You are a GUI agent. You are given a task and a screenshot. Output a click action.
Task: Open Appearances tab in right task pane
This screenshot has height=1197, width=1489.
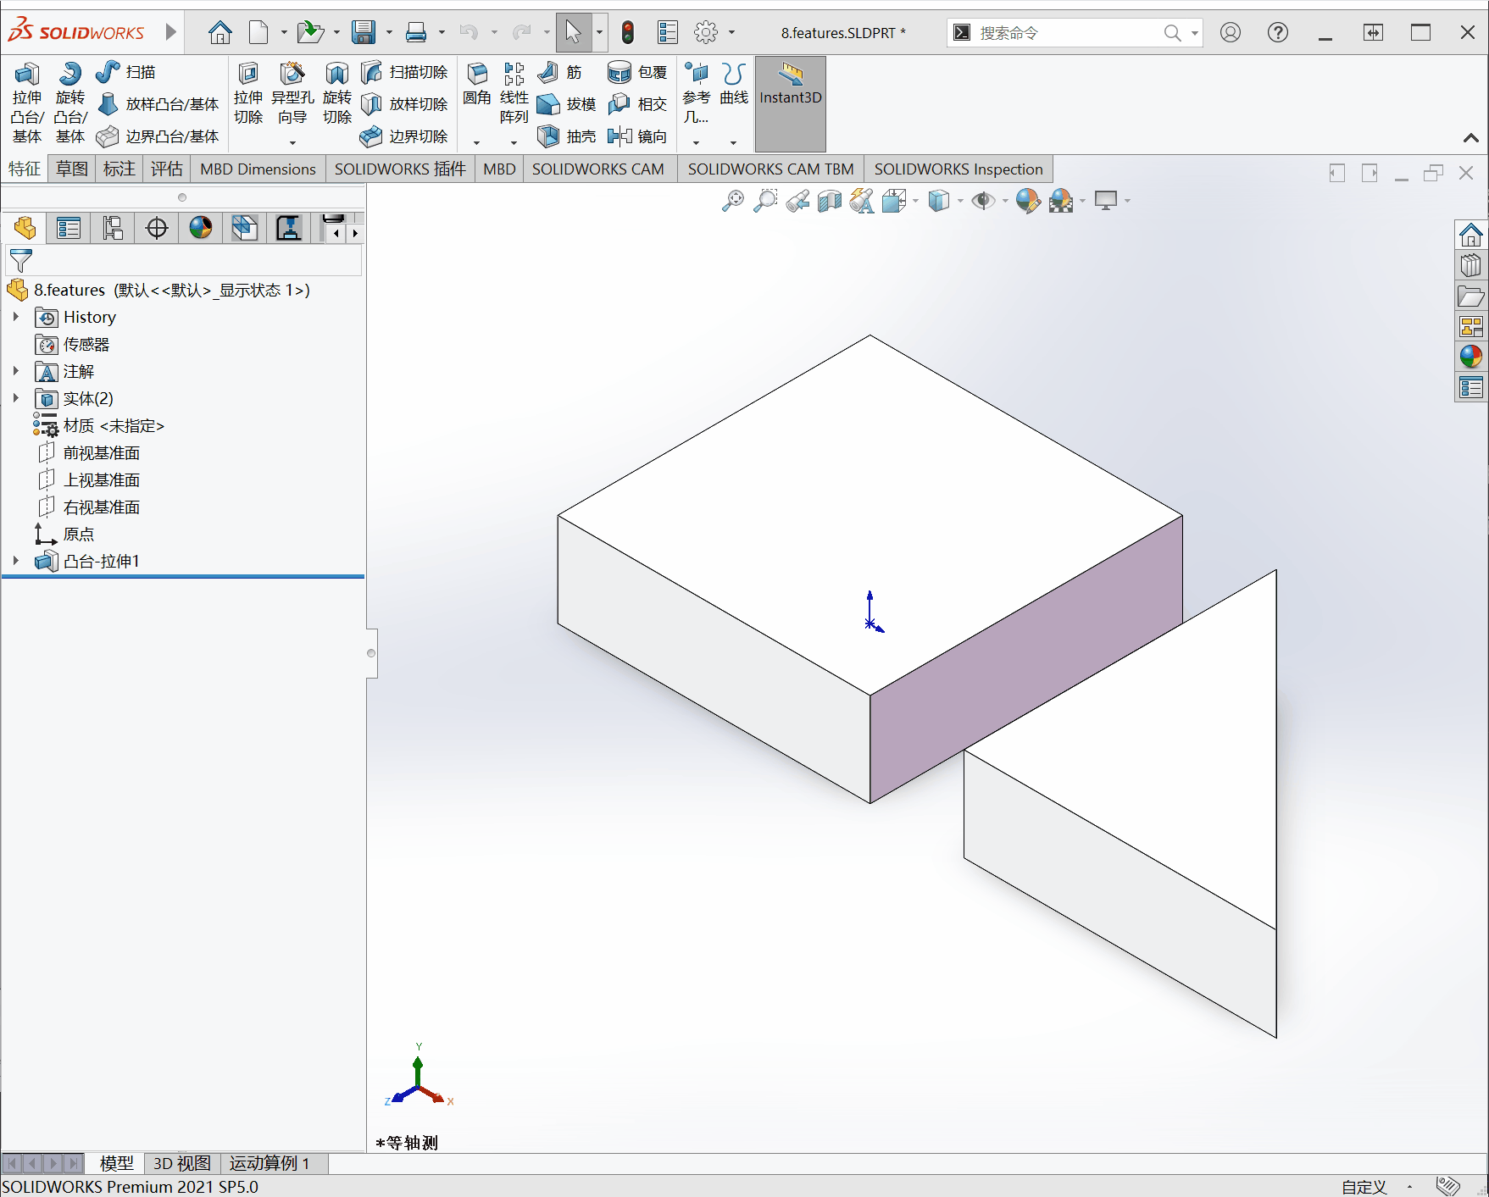point(1471,357)
